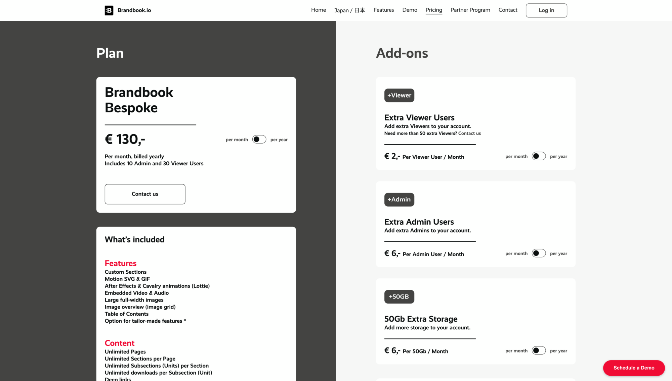Viewport: 672px width, 381px height.
Task: Open the Demo page from navigation
Action: [410, 10]
